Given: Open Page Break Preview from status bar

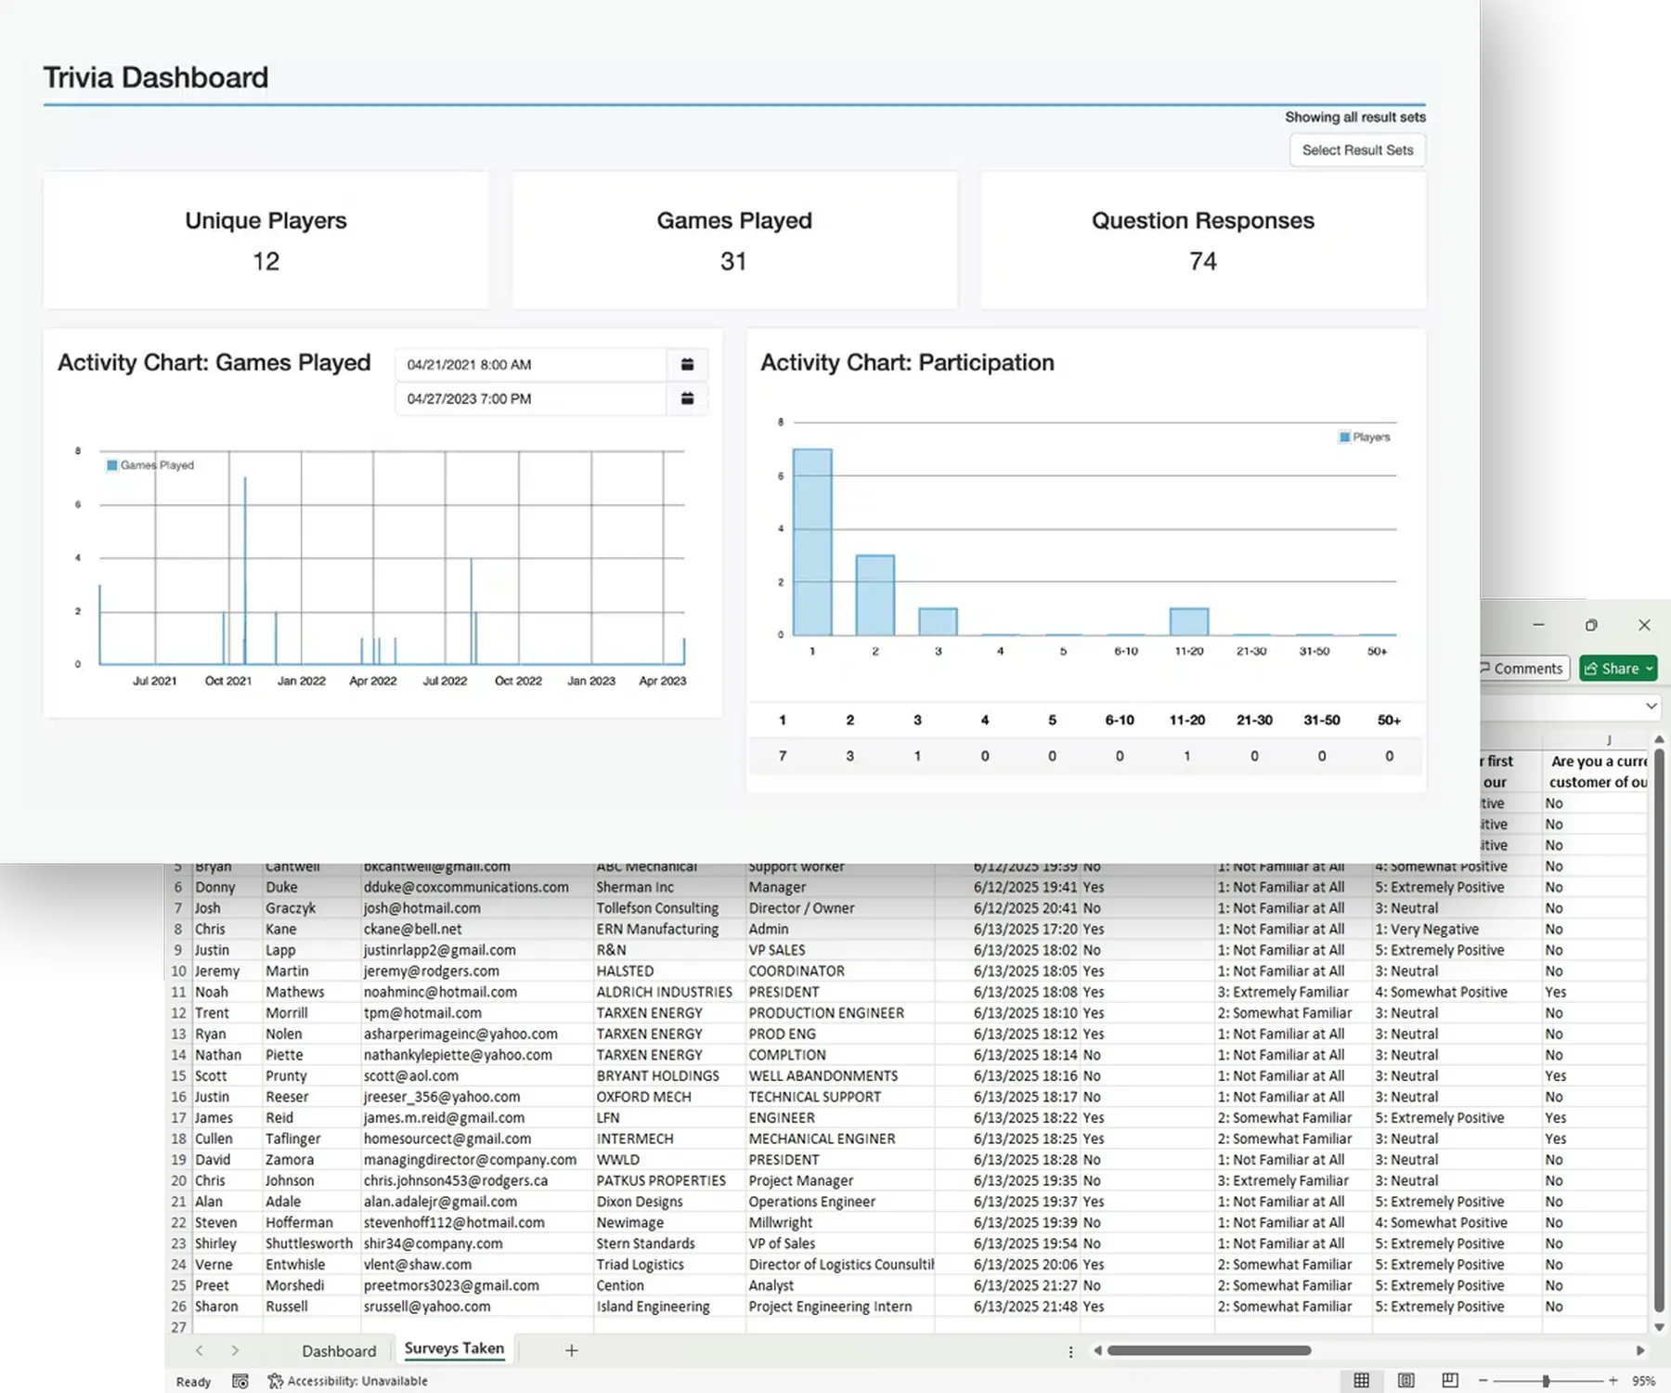Looking at the screenshot, I should tap(1448, 1381).
